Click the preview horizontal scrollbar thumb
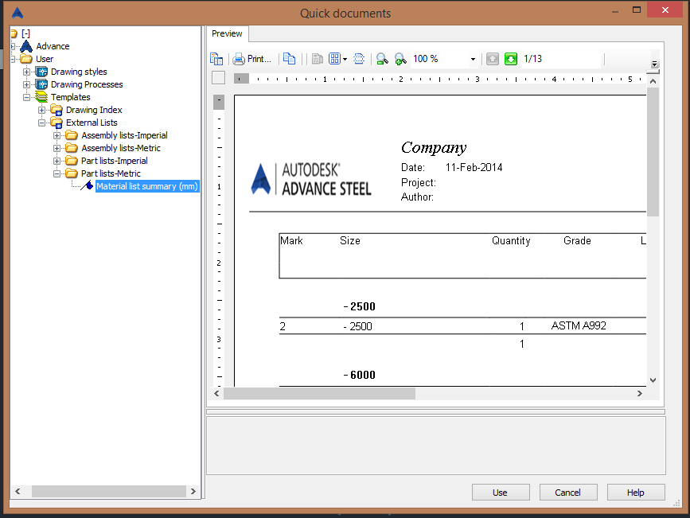Screen dimensions: 690x518 (319, 393)
